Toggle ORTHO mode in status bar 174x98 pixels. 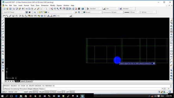[36, 92]
